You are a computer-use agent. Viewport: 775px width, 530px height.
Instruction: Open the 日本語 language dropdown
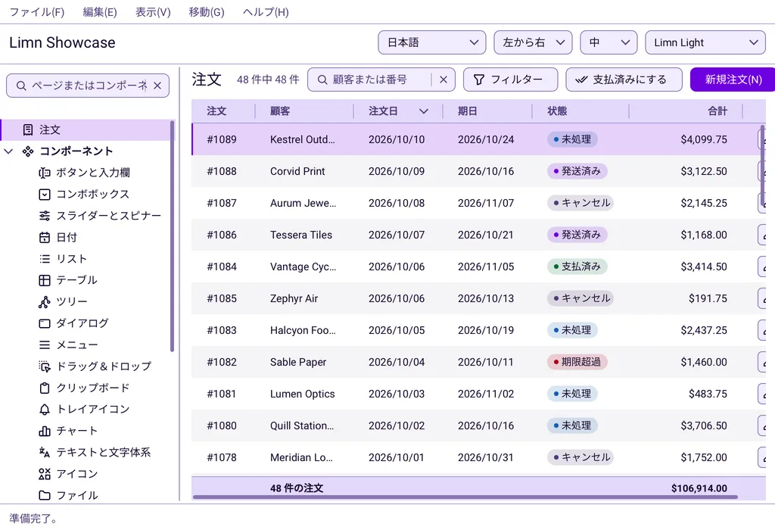coord(432,42)
